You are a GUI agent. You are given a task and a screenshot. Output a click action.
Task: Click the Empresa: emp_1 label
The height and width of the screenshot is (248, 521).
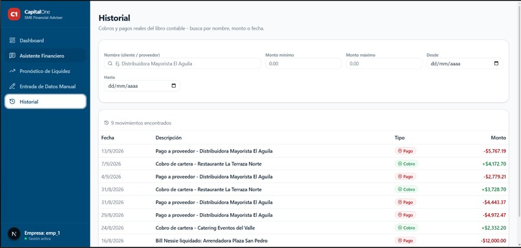pyautogui.click(x=42, y=233)
